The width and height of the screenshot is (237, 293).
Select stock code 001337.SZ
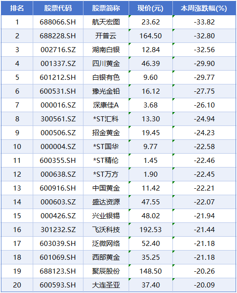pyautogui.click(x=58, y=64)
